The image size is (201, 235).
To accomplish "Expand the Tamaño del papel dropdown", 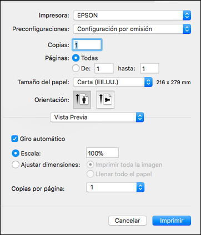I will [x=113, y=82].
